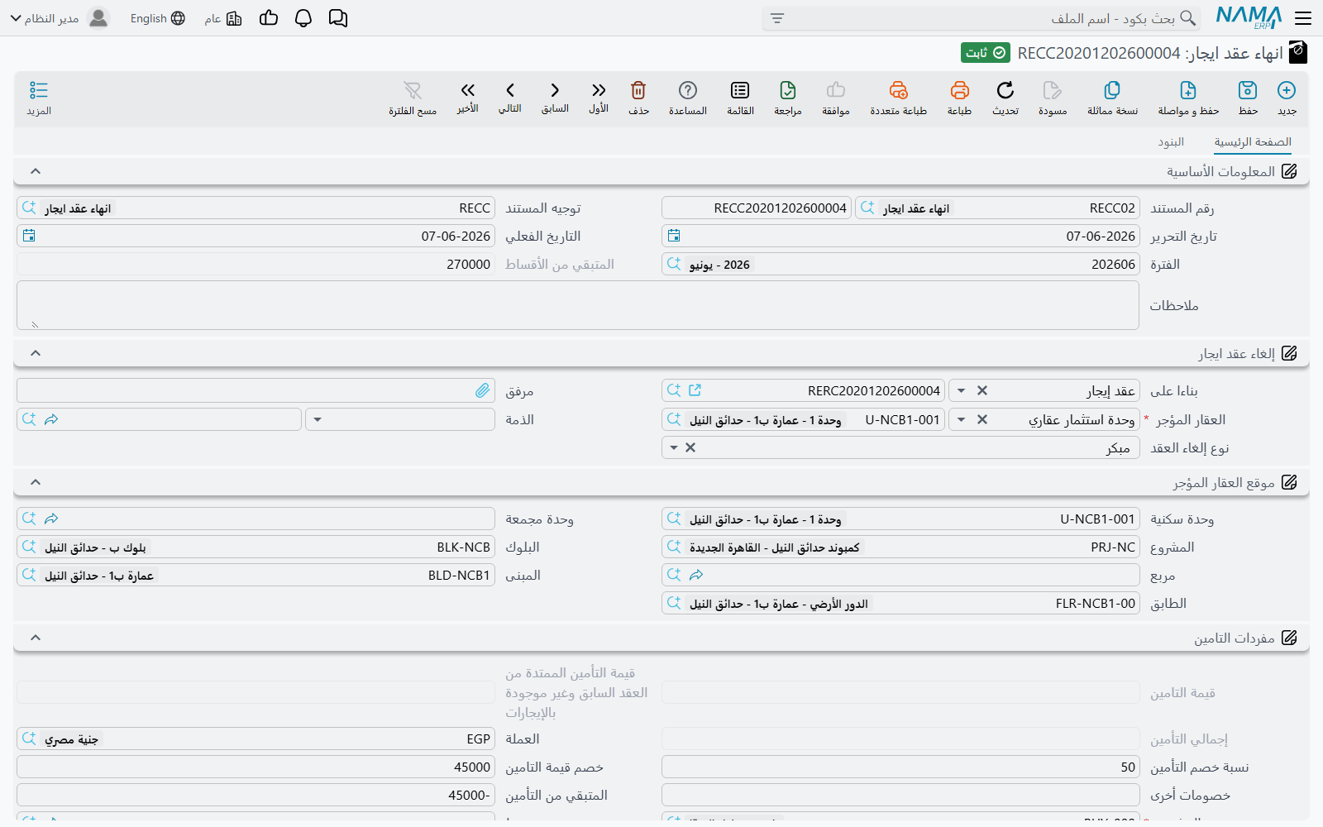Open lookup for توجيه المستند RECC field
Viewport: 1323px width, 827px height.
[x=29, y=208]
